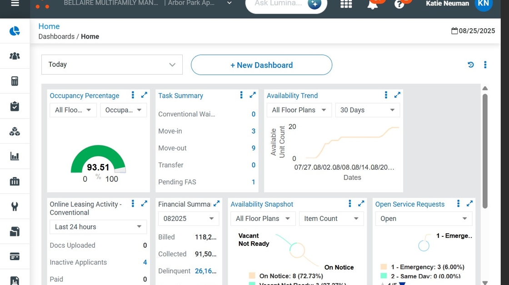
Task: Open dashboard options kebab menu beside refresh
Action: [485, 65]
